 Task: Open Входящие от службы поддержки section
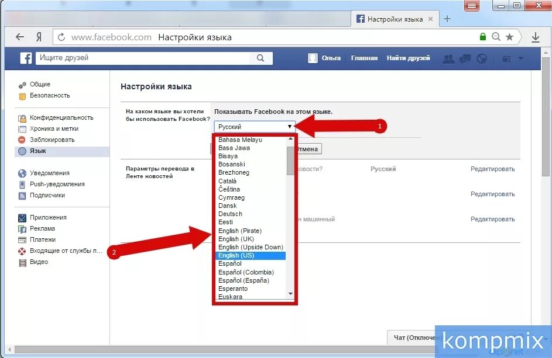(66, 251)
